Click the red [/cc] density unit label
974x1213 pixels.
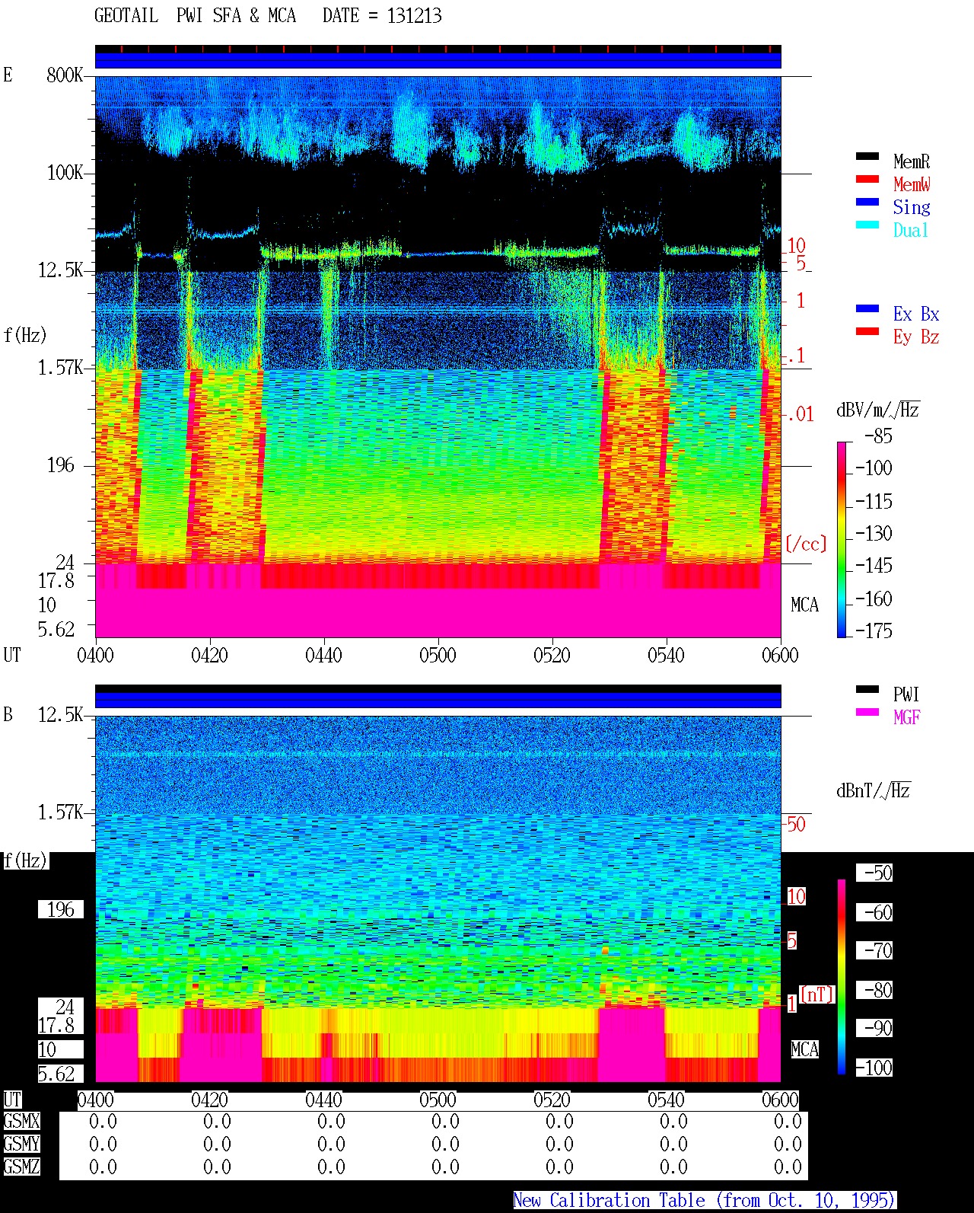[806, 544]
